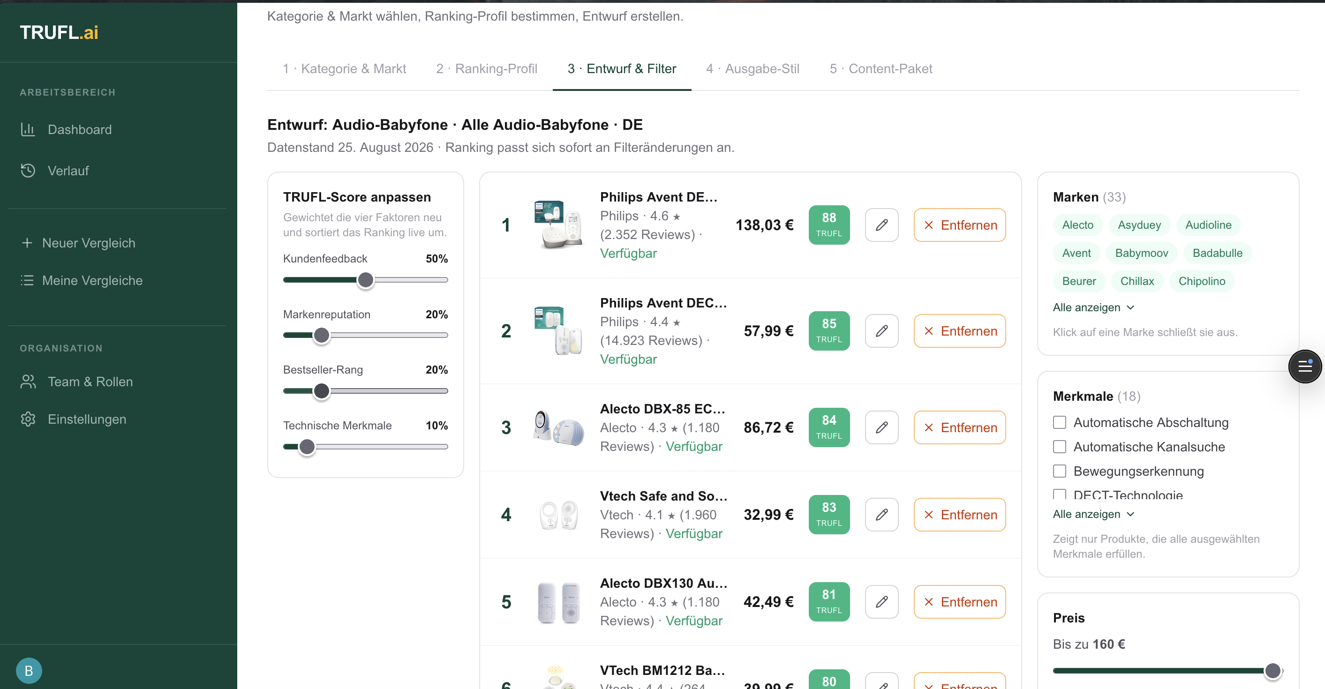Image resolution: width=1325 pixels, height=689 pixels.
Task: Open Vtech Safe and Sound thumbnail
Action: pos(558,514)
